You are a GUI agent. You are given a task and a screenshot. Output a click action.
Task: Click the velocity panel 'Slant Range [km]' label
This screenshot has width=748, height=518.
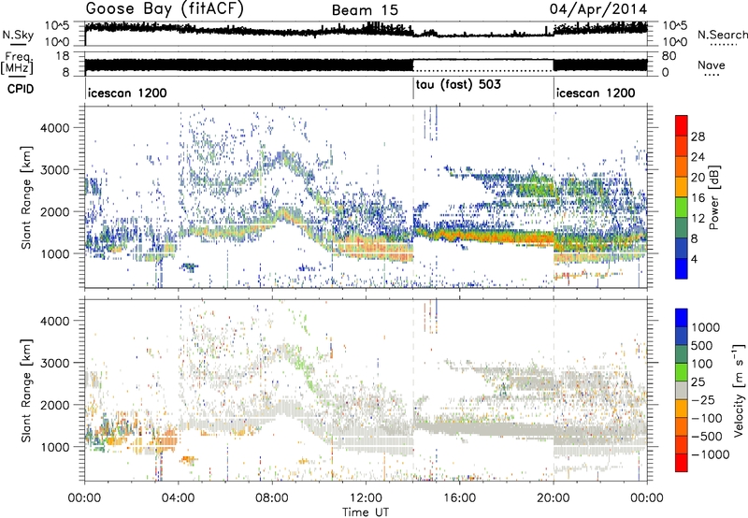point(26,390)
